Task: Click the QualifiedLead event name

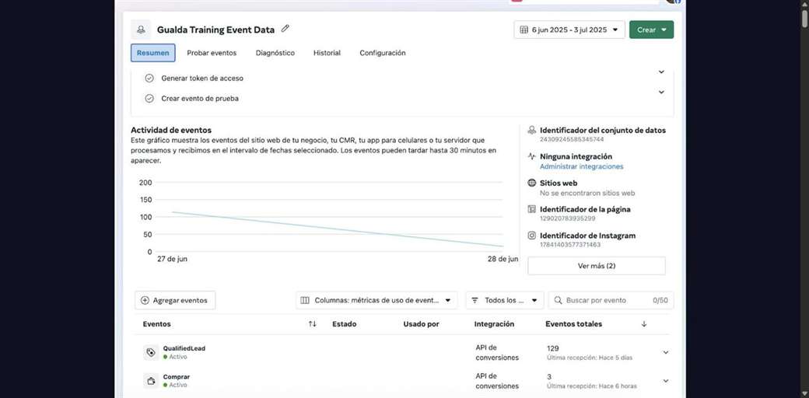Action: click(x=184, y=348)
